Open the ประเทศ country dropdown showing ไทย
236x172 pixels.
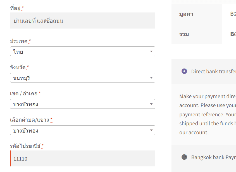click(82, 51)
